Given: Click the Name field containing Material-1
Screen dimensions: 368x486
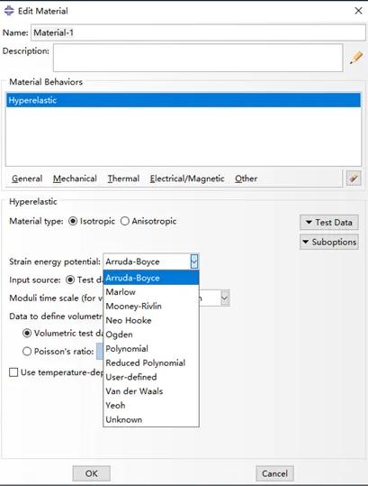Looking at the screenshot, I should tap(198, 32).
